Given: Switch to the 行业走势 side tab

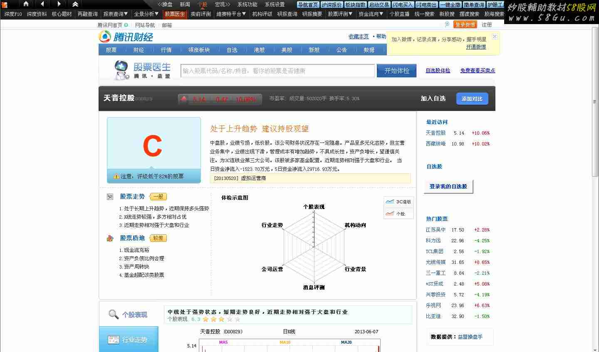Looking at the screenshot, I should [x=129, y=339].
